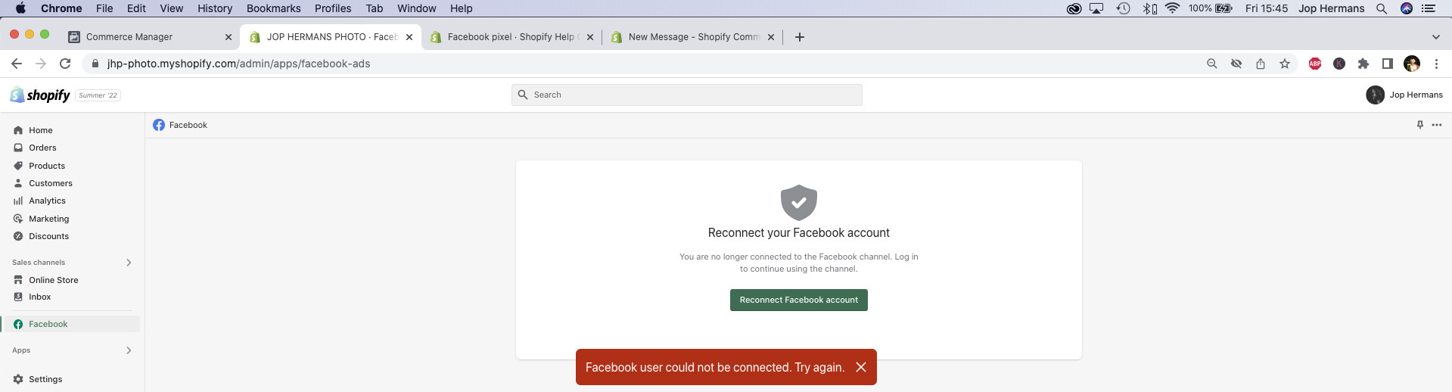Click Reconnect Facebook account button
This screenshot has width=1452, height=392.
point(798,300)
